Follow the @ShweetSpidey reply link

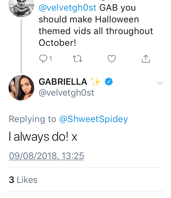94,119
